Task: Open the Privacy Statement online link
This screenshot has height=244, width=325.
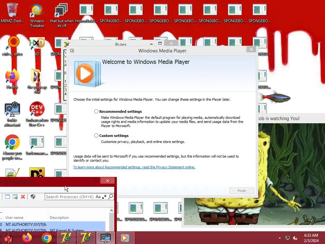Action: pyautogui.click(x=134, y=167)
